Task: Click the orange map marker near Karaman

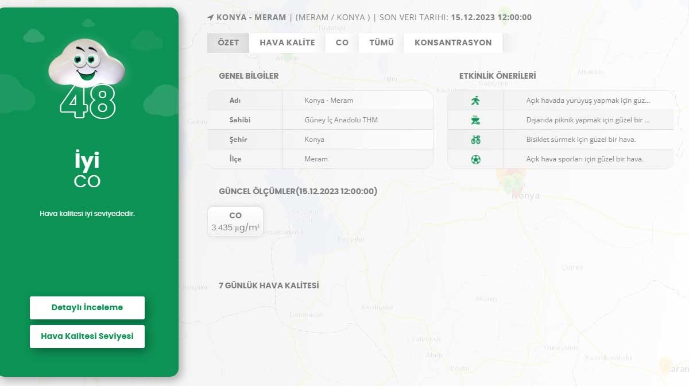Action: click(665, 364)
